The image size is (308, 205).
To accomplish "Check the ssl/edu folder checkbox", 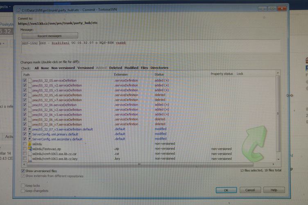I will [25, 144].
